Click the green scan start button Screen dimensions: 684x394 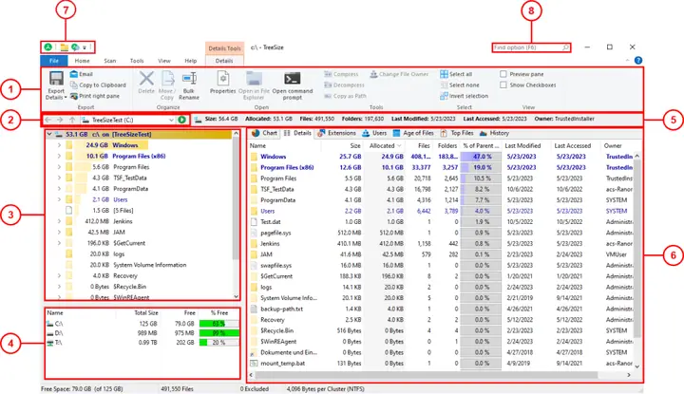coord(180,121)
